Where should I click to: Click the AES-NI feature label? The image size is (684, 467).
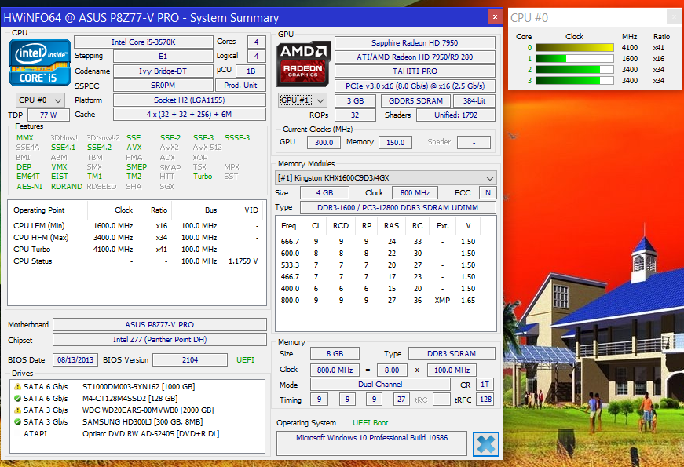point(30,187)
